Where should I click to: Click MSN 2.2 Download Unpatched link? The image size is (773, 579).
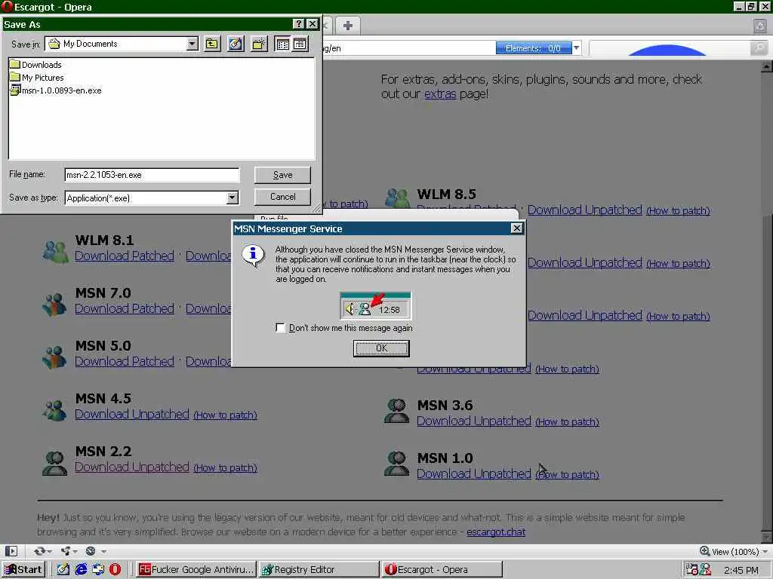pyautogui.click(x=131, y=467)
